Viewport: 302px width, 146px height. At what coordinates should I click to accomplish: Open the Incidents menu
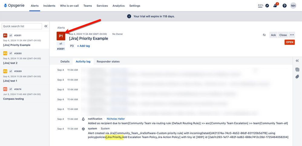49,6
